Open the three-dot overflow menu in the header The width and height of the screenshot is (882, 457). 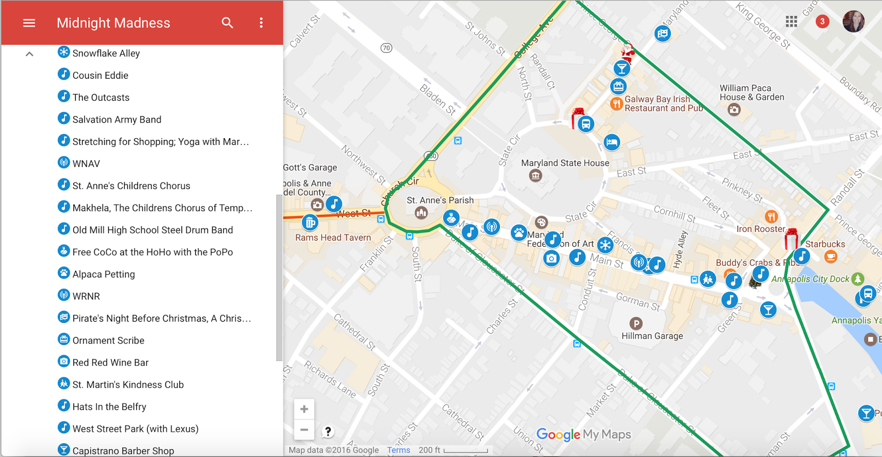coord(261,23)
